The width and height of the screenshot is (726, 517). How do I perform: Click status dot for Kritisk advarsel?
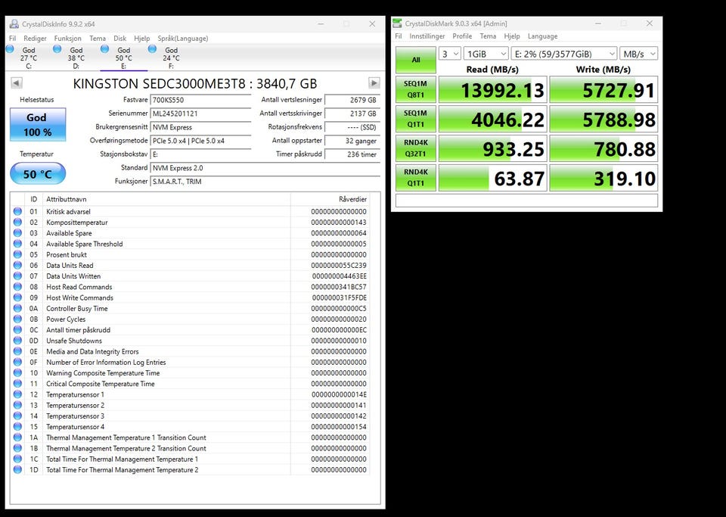click(x=17, y=211)
